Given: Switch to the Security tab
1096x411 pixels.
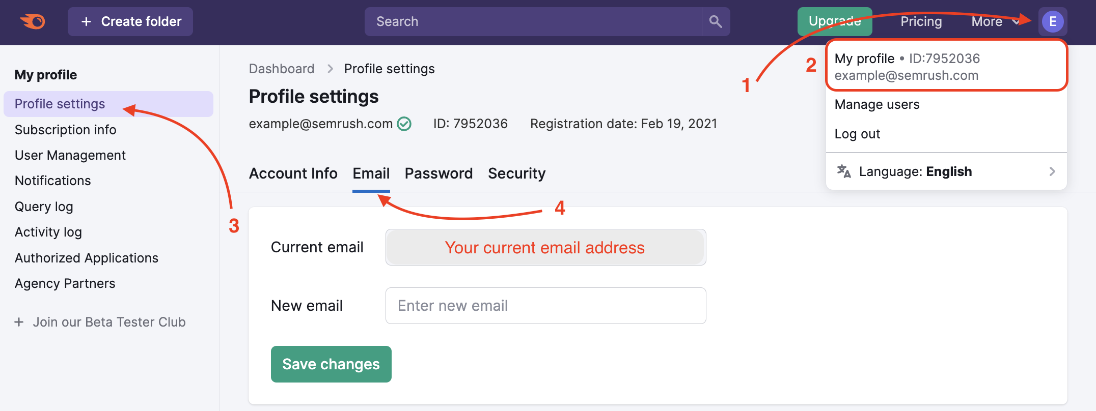Looking at the screenshot, I should coord(516,173).
